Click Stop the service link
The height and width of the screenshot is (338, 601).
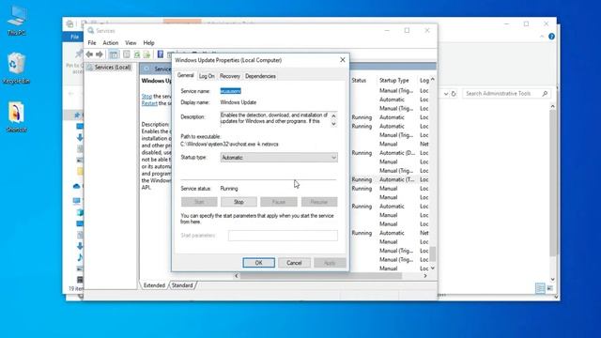tap(146, 96)
